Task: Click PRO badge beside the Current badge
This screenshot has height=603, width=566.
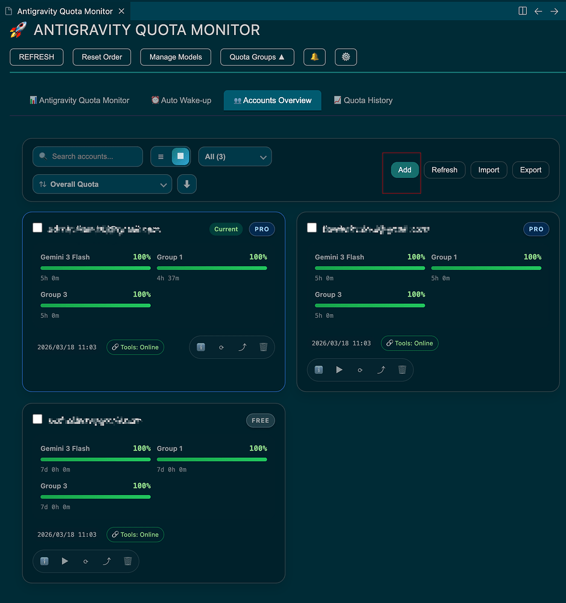Action: [262, 229]
